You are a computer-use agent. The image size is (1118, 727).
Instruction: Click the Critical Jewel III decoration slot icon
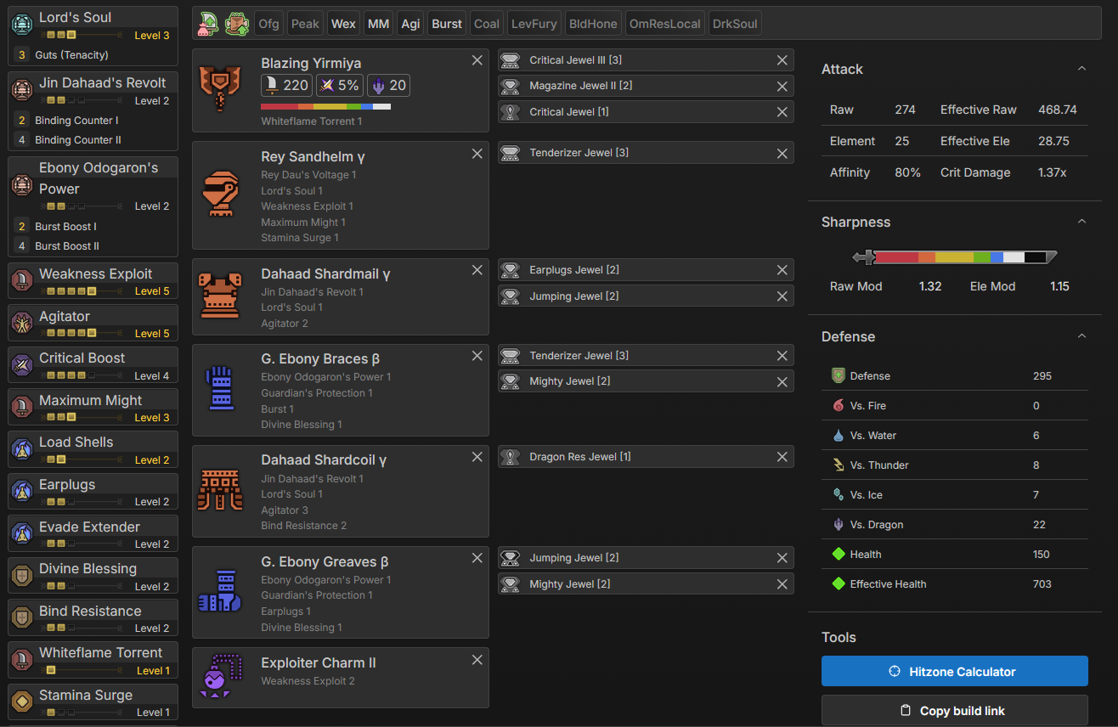[x=510, y=60]
